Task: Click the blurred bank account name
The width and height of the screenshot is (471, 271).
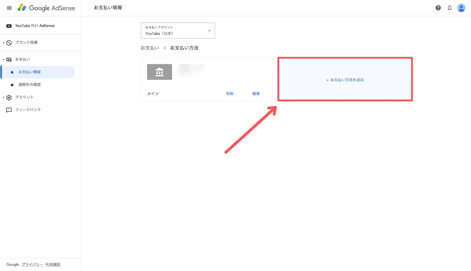Action: point(191,70)
